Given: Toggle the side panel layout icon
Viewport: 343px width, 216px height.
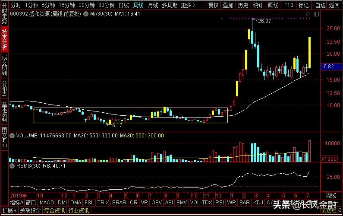Looking at the screenshot, I should pyautogui.click(x=316, y=14).
